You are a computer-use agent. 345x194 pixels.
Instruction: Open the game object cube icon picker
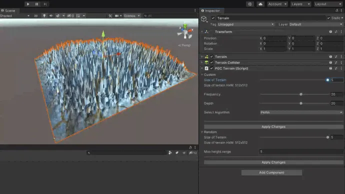[x=204, y=19]
